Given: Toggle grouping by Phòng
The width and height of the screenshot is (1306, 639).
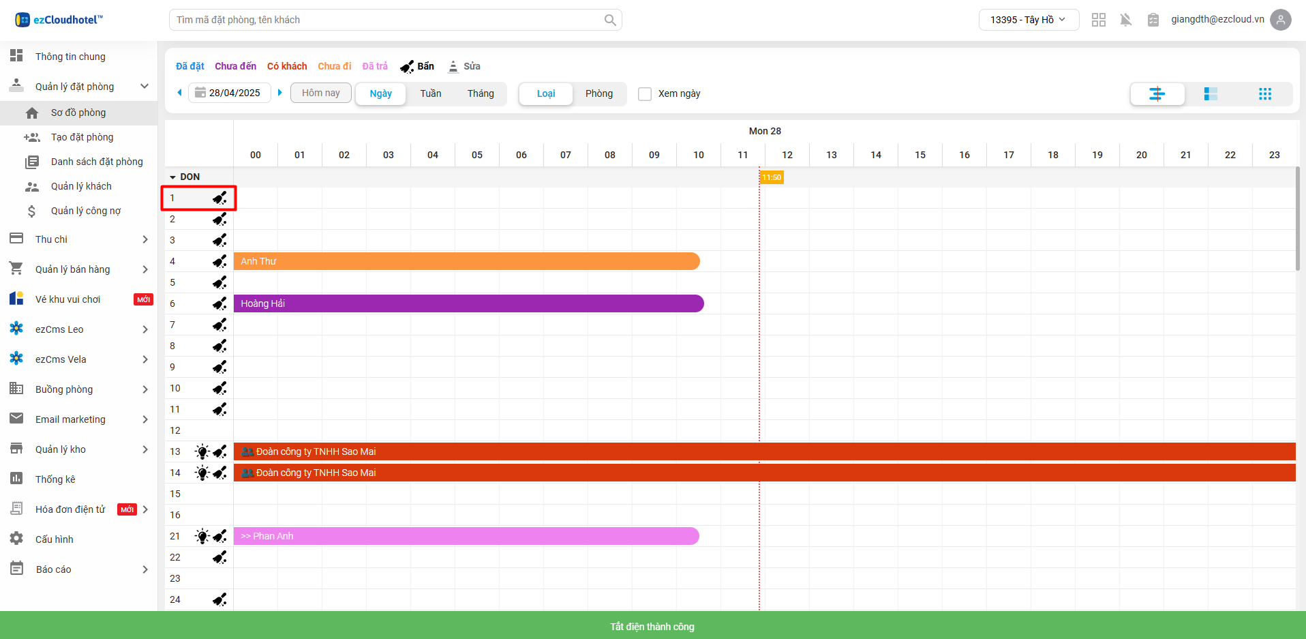Looking at the screenshot, I should pos(598,94).
